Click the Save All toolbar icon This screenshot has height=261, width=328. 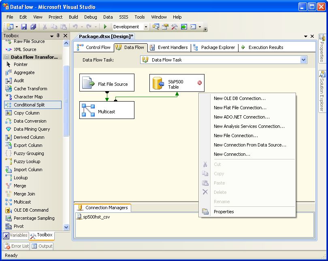click(x=33, y=27)
